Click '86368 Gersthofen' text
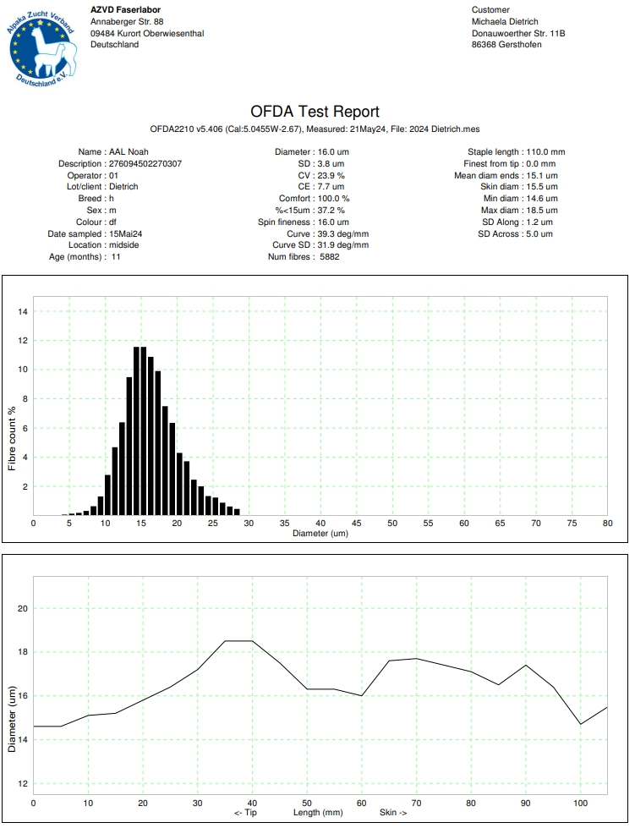 pyautogui.click(x=506, y=45)
